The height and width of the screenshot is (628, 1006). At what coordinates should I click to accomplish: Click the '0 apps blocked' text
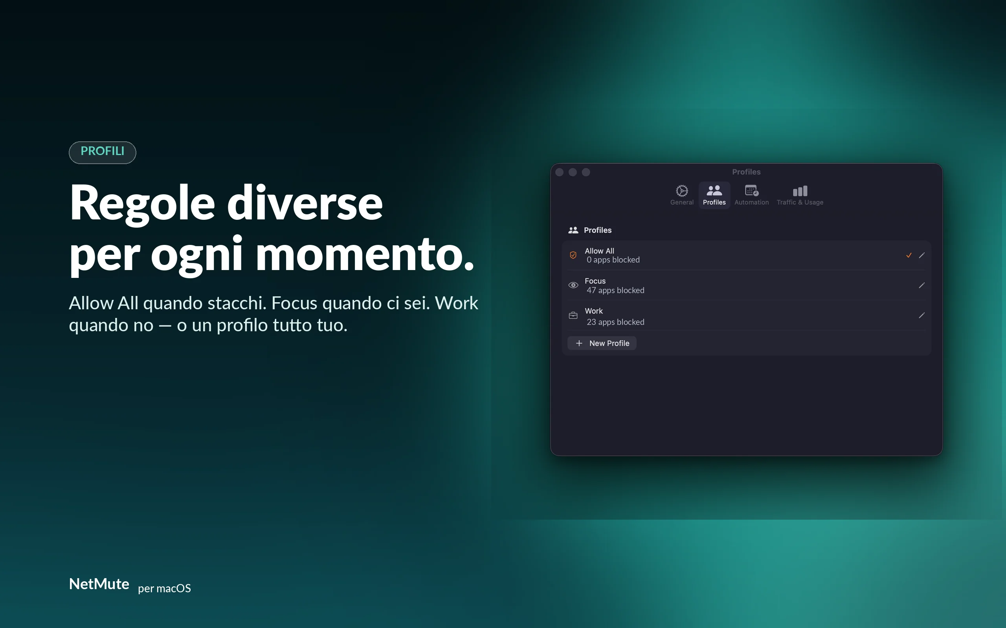(613, 260)
